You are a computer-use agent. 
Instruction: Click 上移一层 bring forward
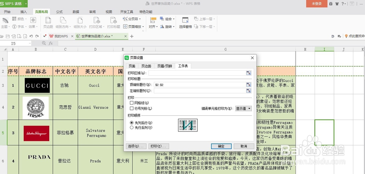pos(205,19)
